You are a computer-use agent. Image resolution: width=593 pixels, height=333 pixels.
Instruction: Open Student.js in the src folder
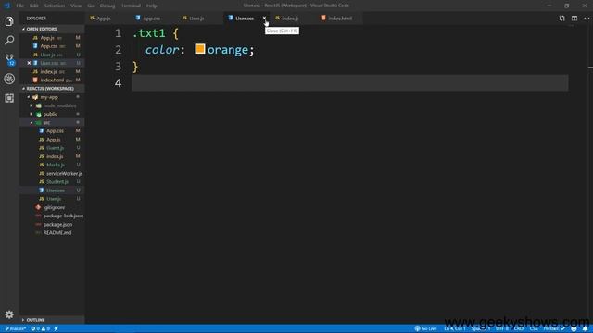point(57,182)
